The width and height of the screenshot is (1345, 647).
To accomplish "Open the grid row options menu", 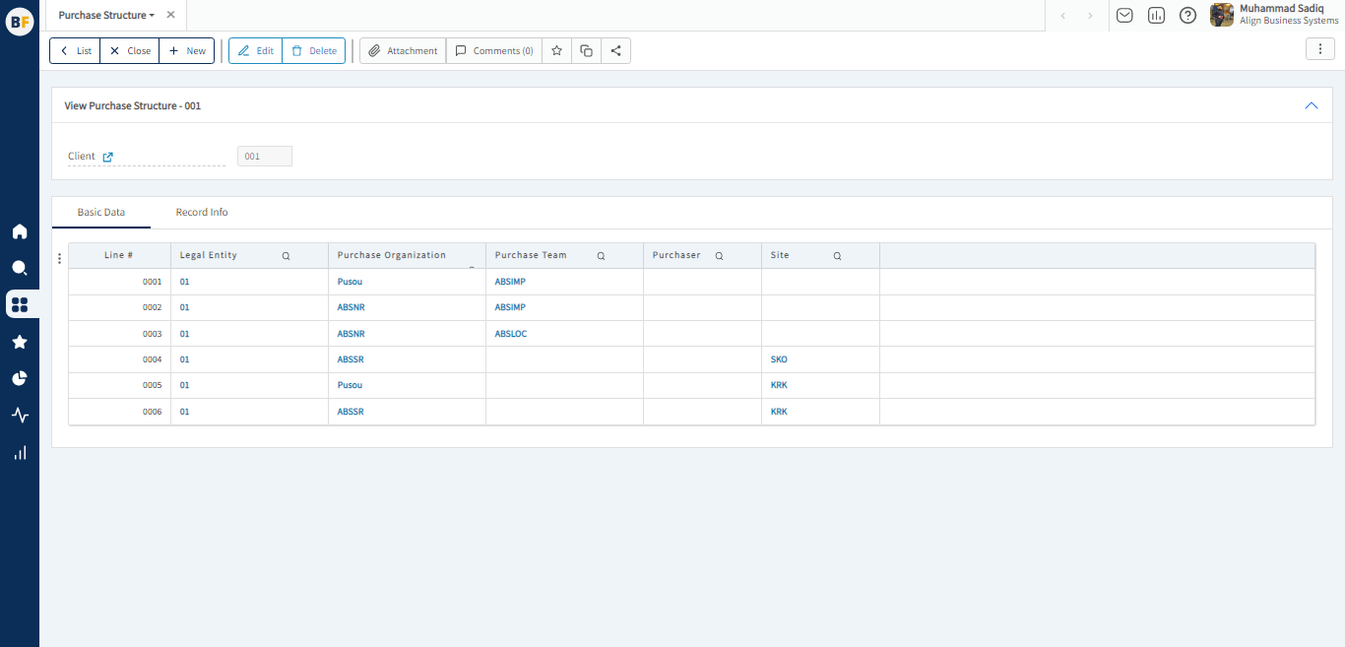I will pyautogui.click(x=60, y=259).
